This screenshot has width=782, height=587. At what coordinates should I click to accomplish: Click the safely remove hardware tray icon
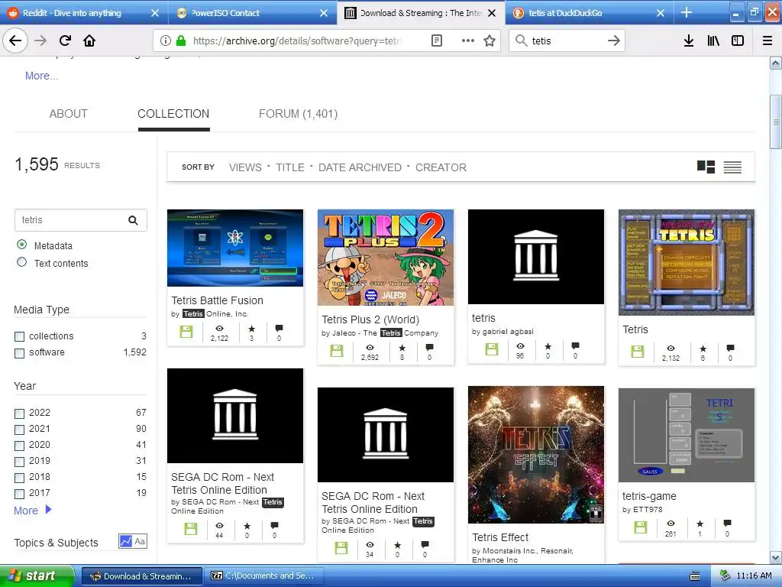pos(725,576)
